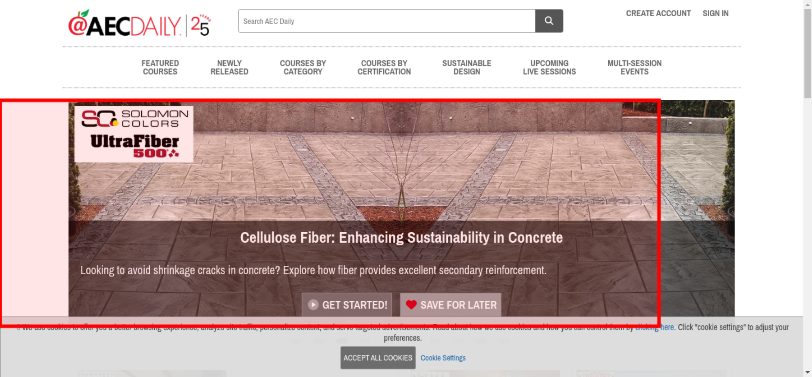Open the Cookie Settings link

[x=443, y=358]
